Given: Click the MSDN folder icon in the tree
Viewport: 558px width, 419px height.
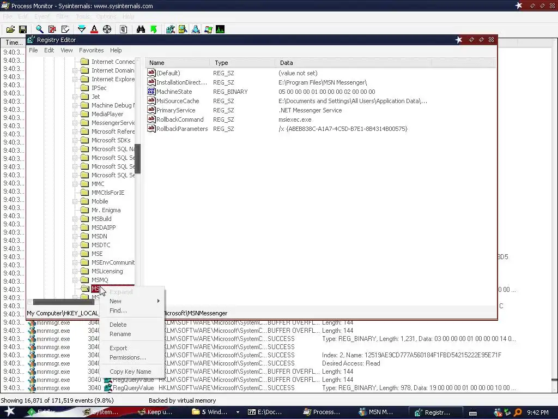Looking at the screenshot, I should (x=84, y=236).
